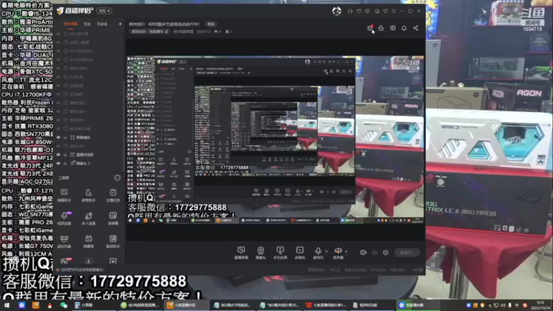The width and height of the screenshot is (553, 311).
Task: Toggle lock on 摄像头 2 source
Action: [65, 163]
